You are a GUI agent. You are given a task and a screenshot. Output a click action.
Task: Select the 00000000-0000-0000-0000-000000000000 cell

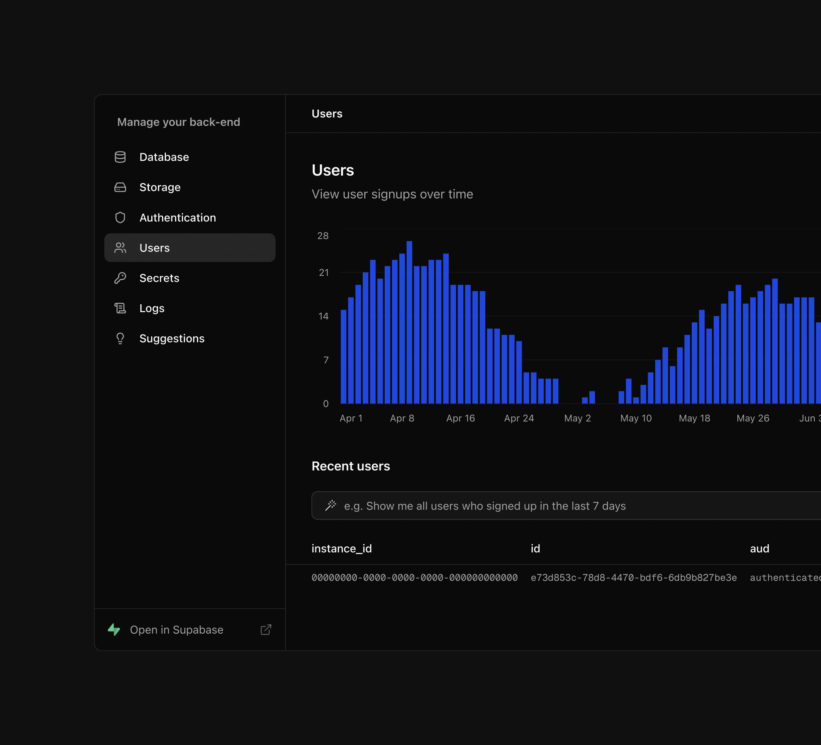coord(415,577)
